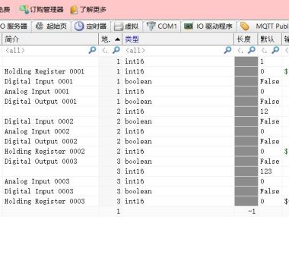289x273 pixels.
Task: Open the 订购管理器 toolbar item
Action: click(41, 10)
